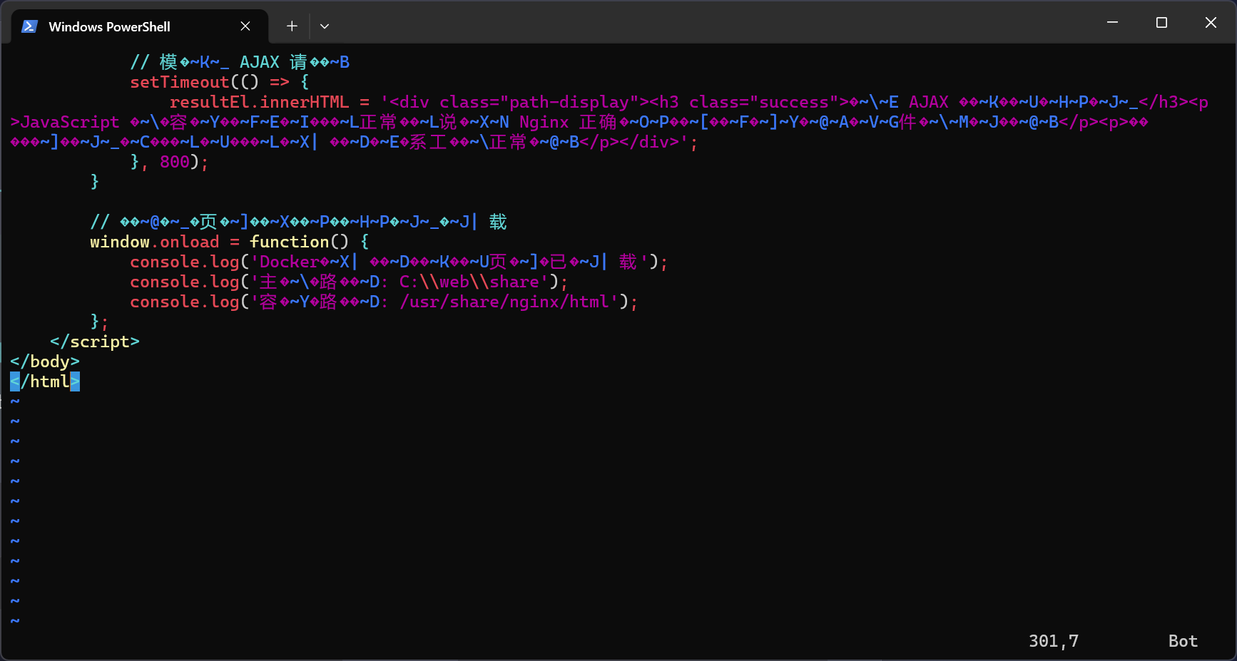Click the resultEl.innerHTML assignment text
This screenshot has height=661, width=1237.
coord(260,102)
